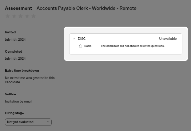Click the bar chart icon beside Basic
The width and height of the screenshot is (191, 131).
click(x=81, y=46)
